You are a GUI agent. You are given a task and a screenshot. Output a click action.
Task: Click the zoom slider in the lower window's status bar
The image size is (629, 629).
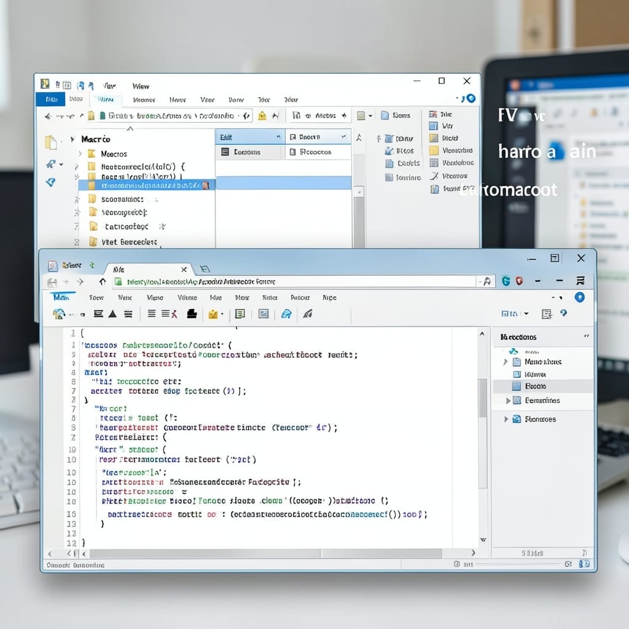(518, 564)
